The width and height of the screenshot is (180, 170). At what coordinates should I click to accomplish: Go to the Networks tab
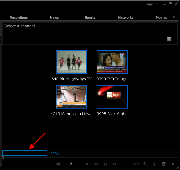(126, 18)
